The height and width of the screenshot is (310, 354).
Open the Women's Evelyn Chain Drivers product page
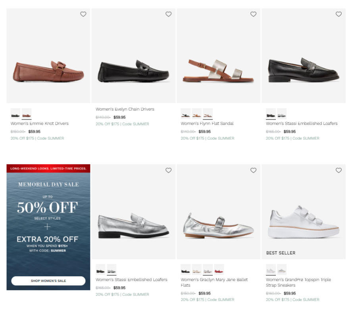click(x=125, y=109)
